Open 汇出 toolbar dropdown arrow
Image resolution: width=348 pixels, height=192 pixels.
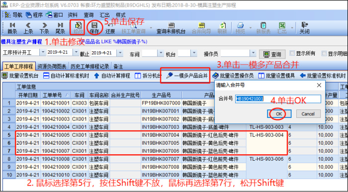click(292, 28)
